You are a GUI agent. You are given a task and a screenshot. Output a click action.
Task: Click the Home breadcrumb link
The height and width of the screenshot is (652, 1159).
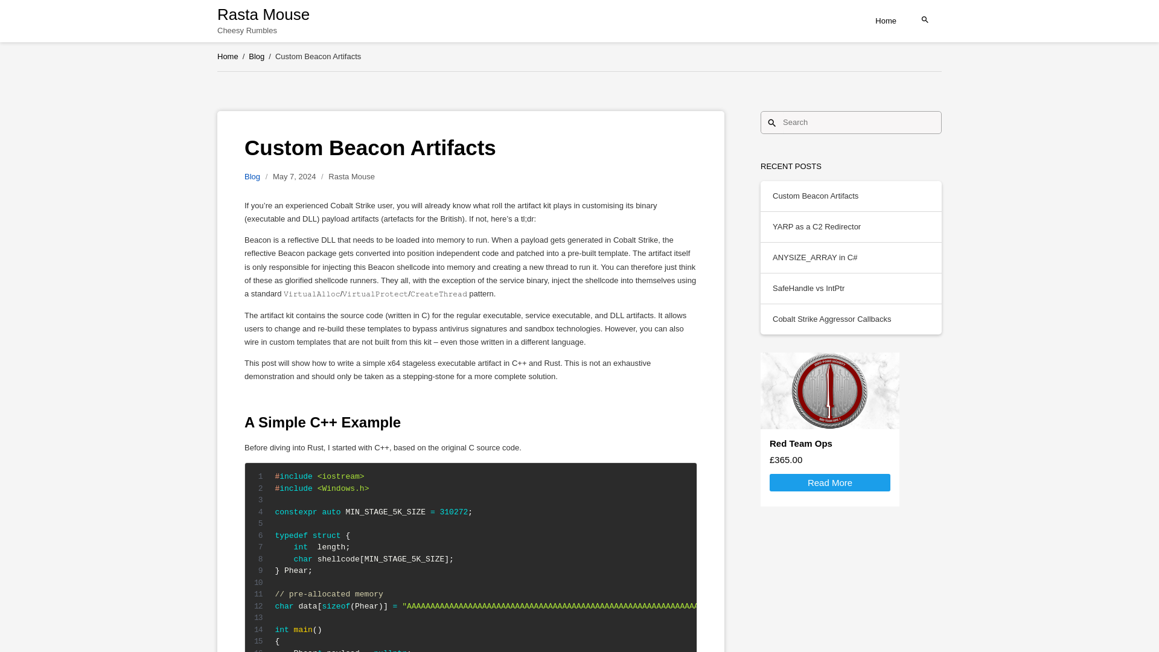[x=228, y=56]
